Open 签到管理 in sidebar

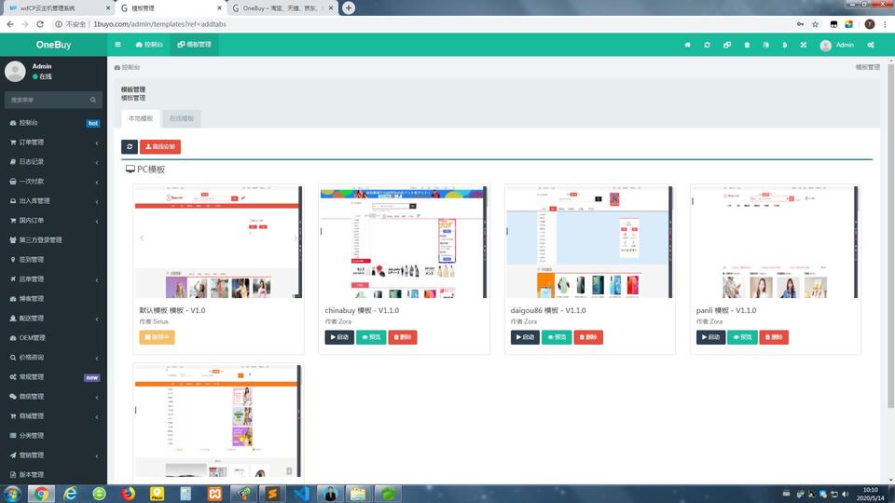point(54,260)
